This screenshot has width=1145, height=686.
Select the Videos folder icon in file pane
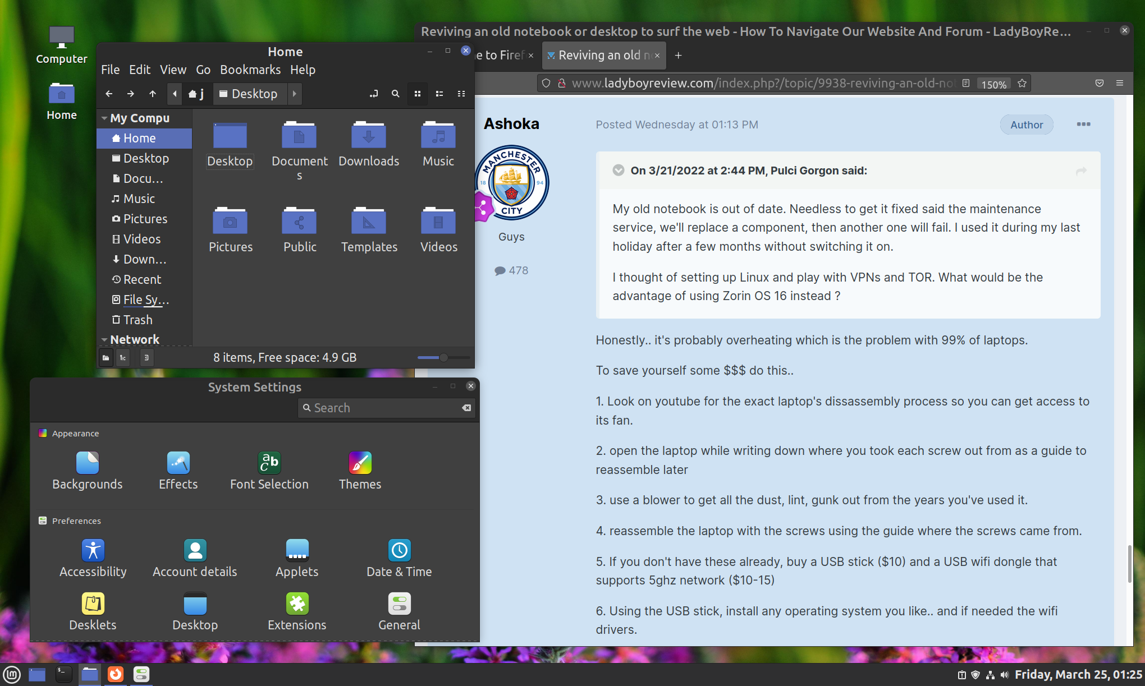[438, 231]
